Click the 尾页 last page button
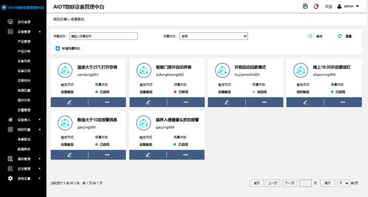 click(328, 183)
